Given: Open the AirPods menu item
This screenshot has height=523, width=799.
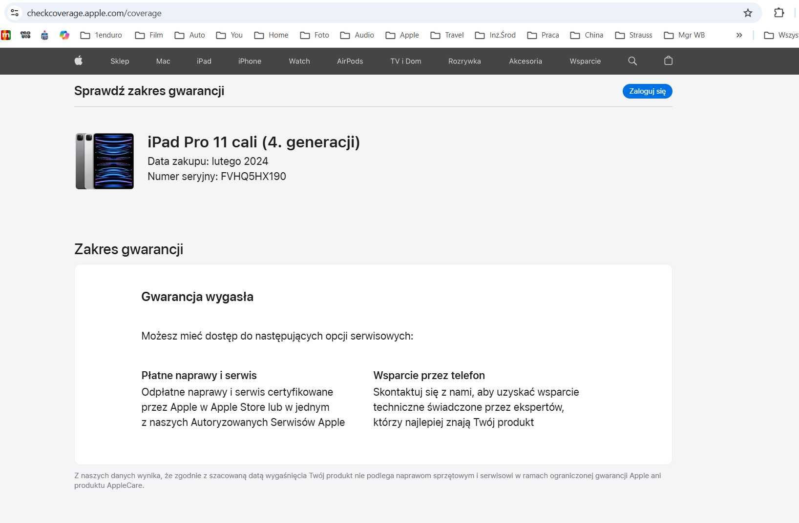Looking at the screenshot, I should pos(350,61).
